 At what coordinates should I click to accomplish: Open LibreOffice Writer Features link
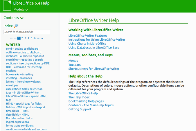point(88,36)
